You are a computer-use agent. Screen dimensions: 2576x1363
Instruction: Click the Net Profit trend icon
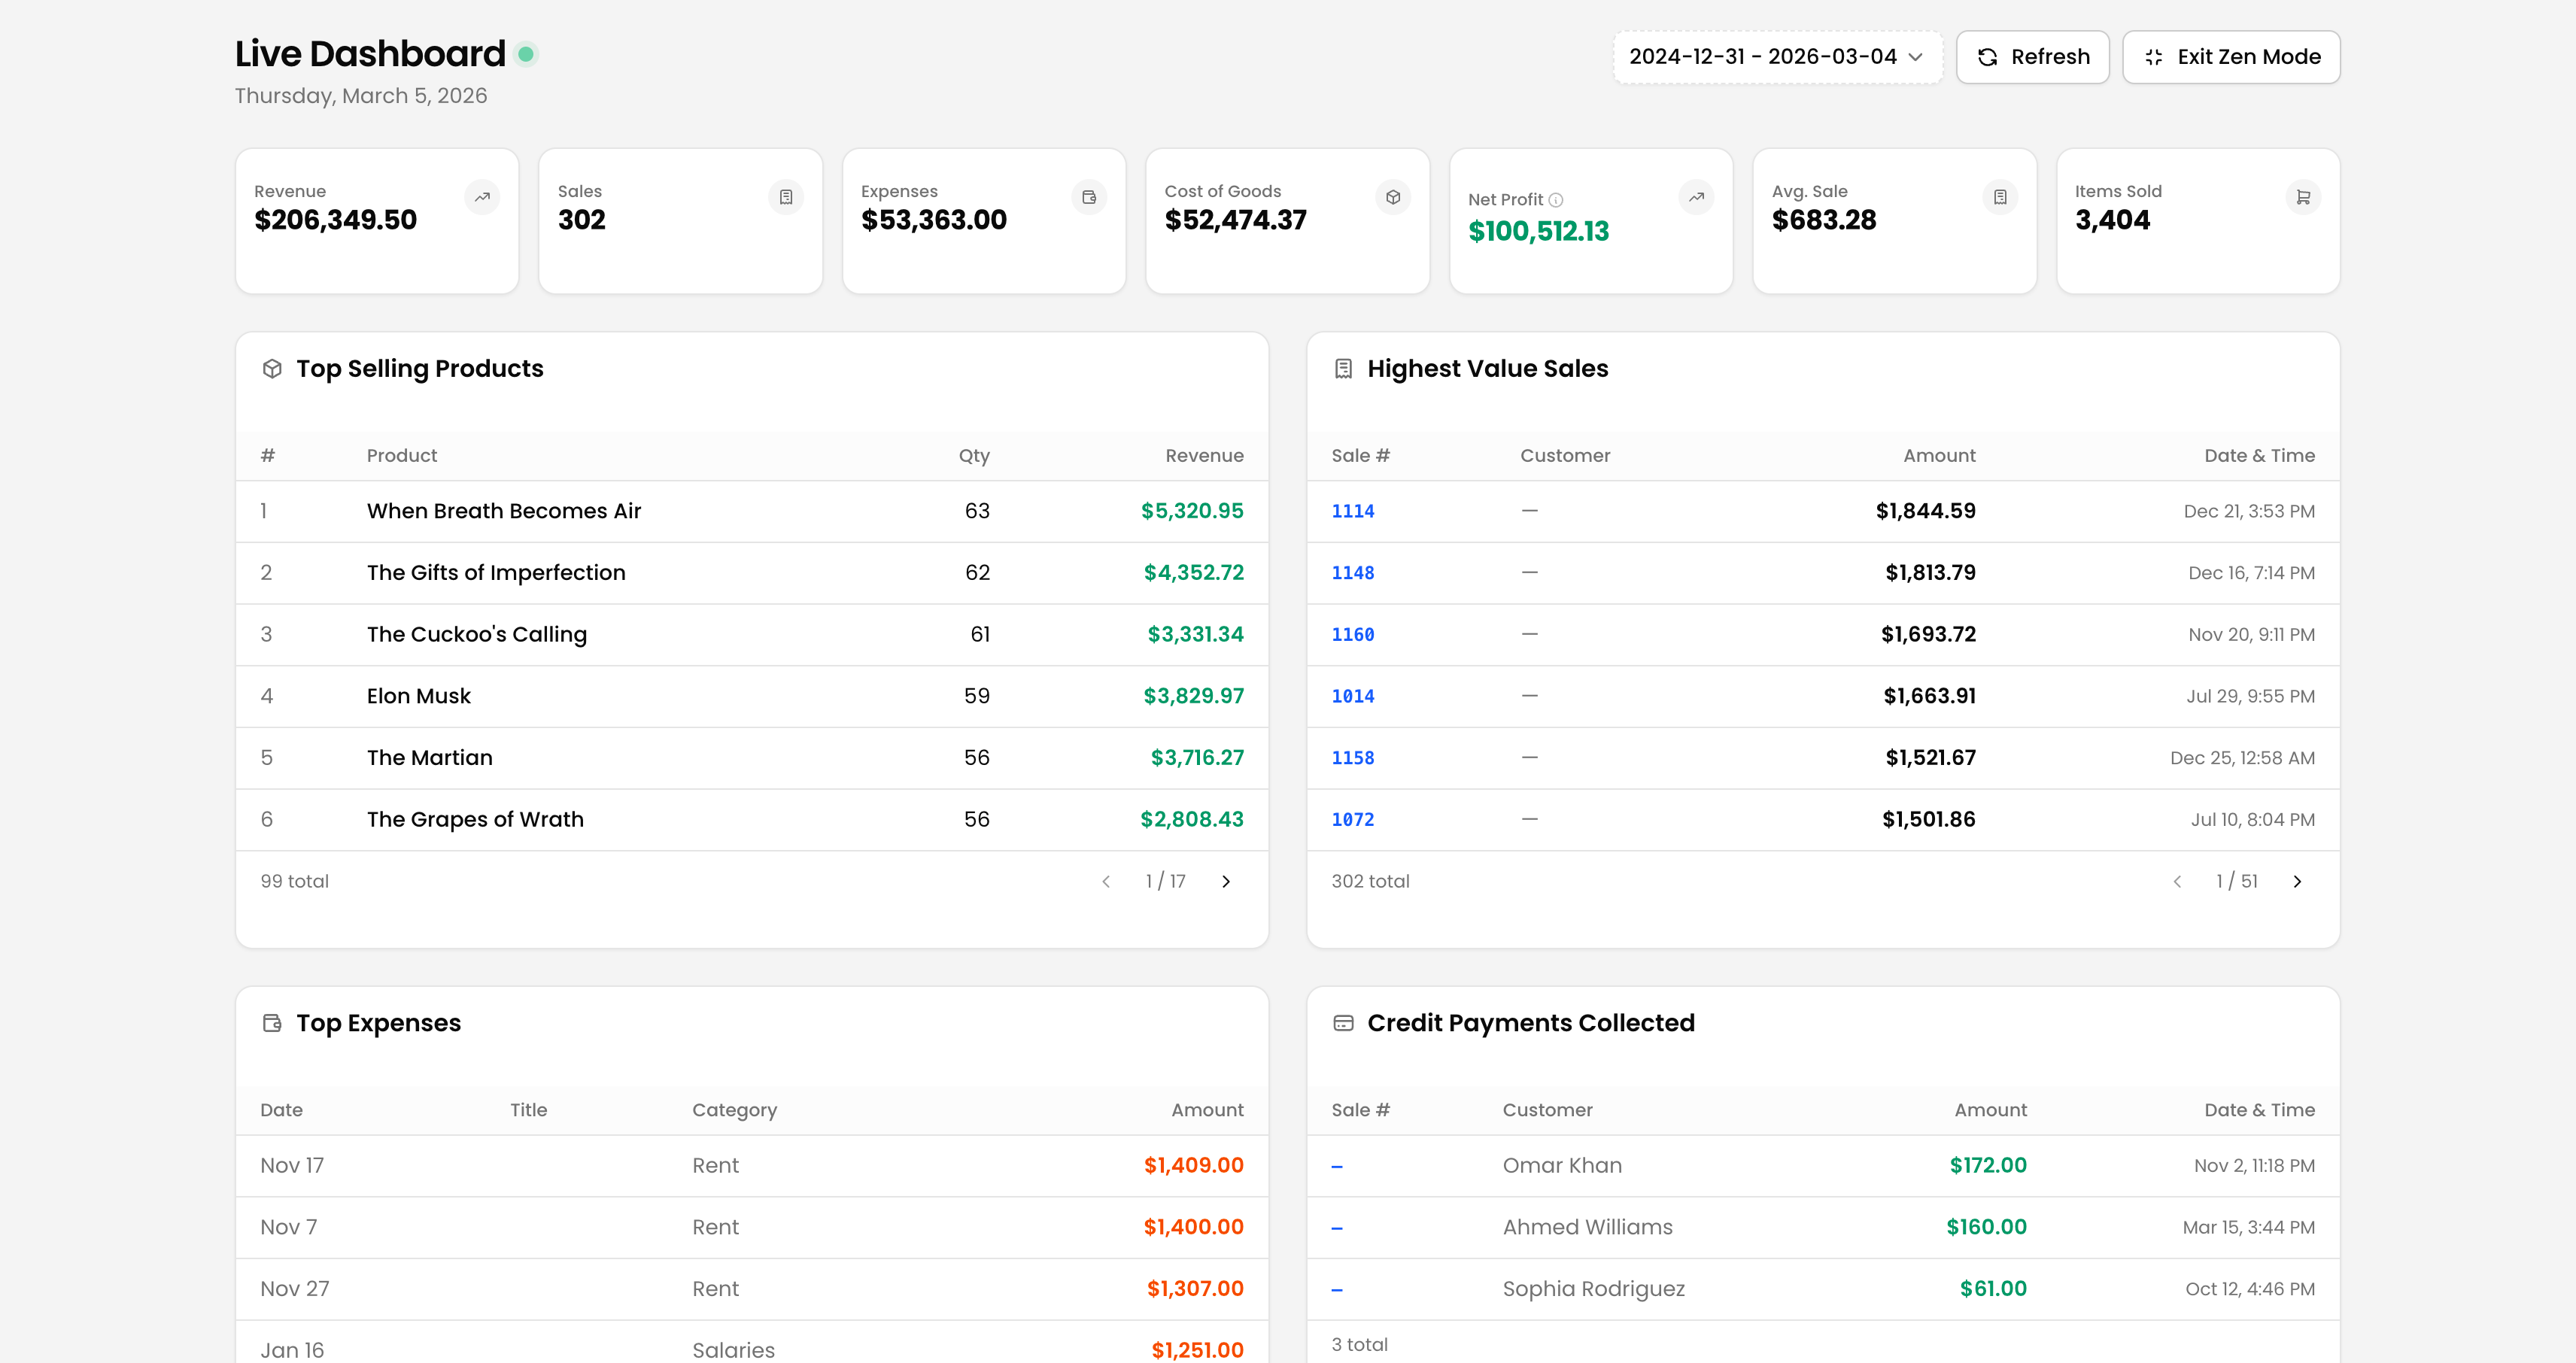[x=1696, y=197]
